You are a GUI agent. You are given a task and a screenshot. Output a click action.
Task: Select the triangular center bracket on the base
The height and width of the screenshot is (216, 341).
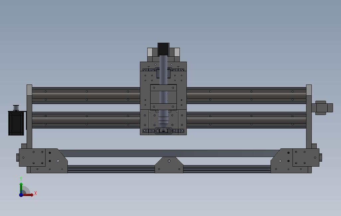169,165
